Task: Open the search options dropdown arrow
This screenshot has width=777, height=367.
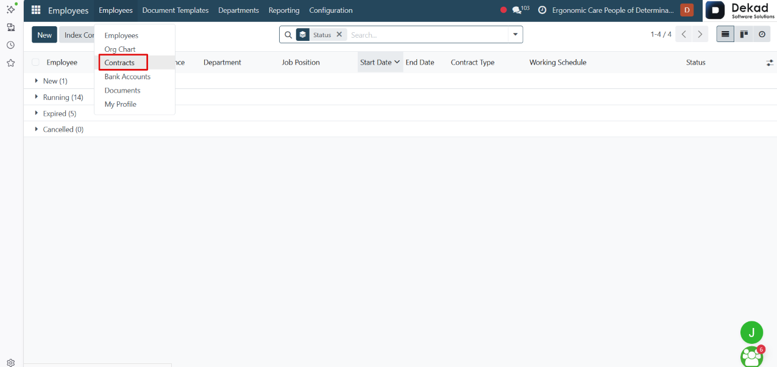Action: point(516,35)
